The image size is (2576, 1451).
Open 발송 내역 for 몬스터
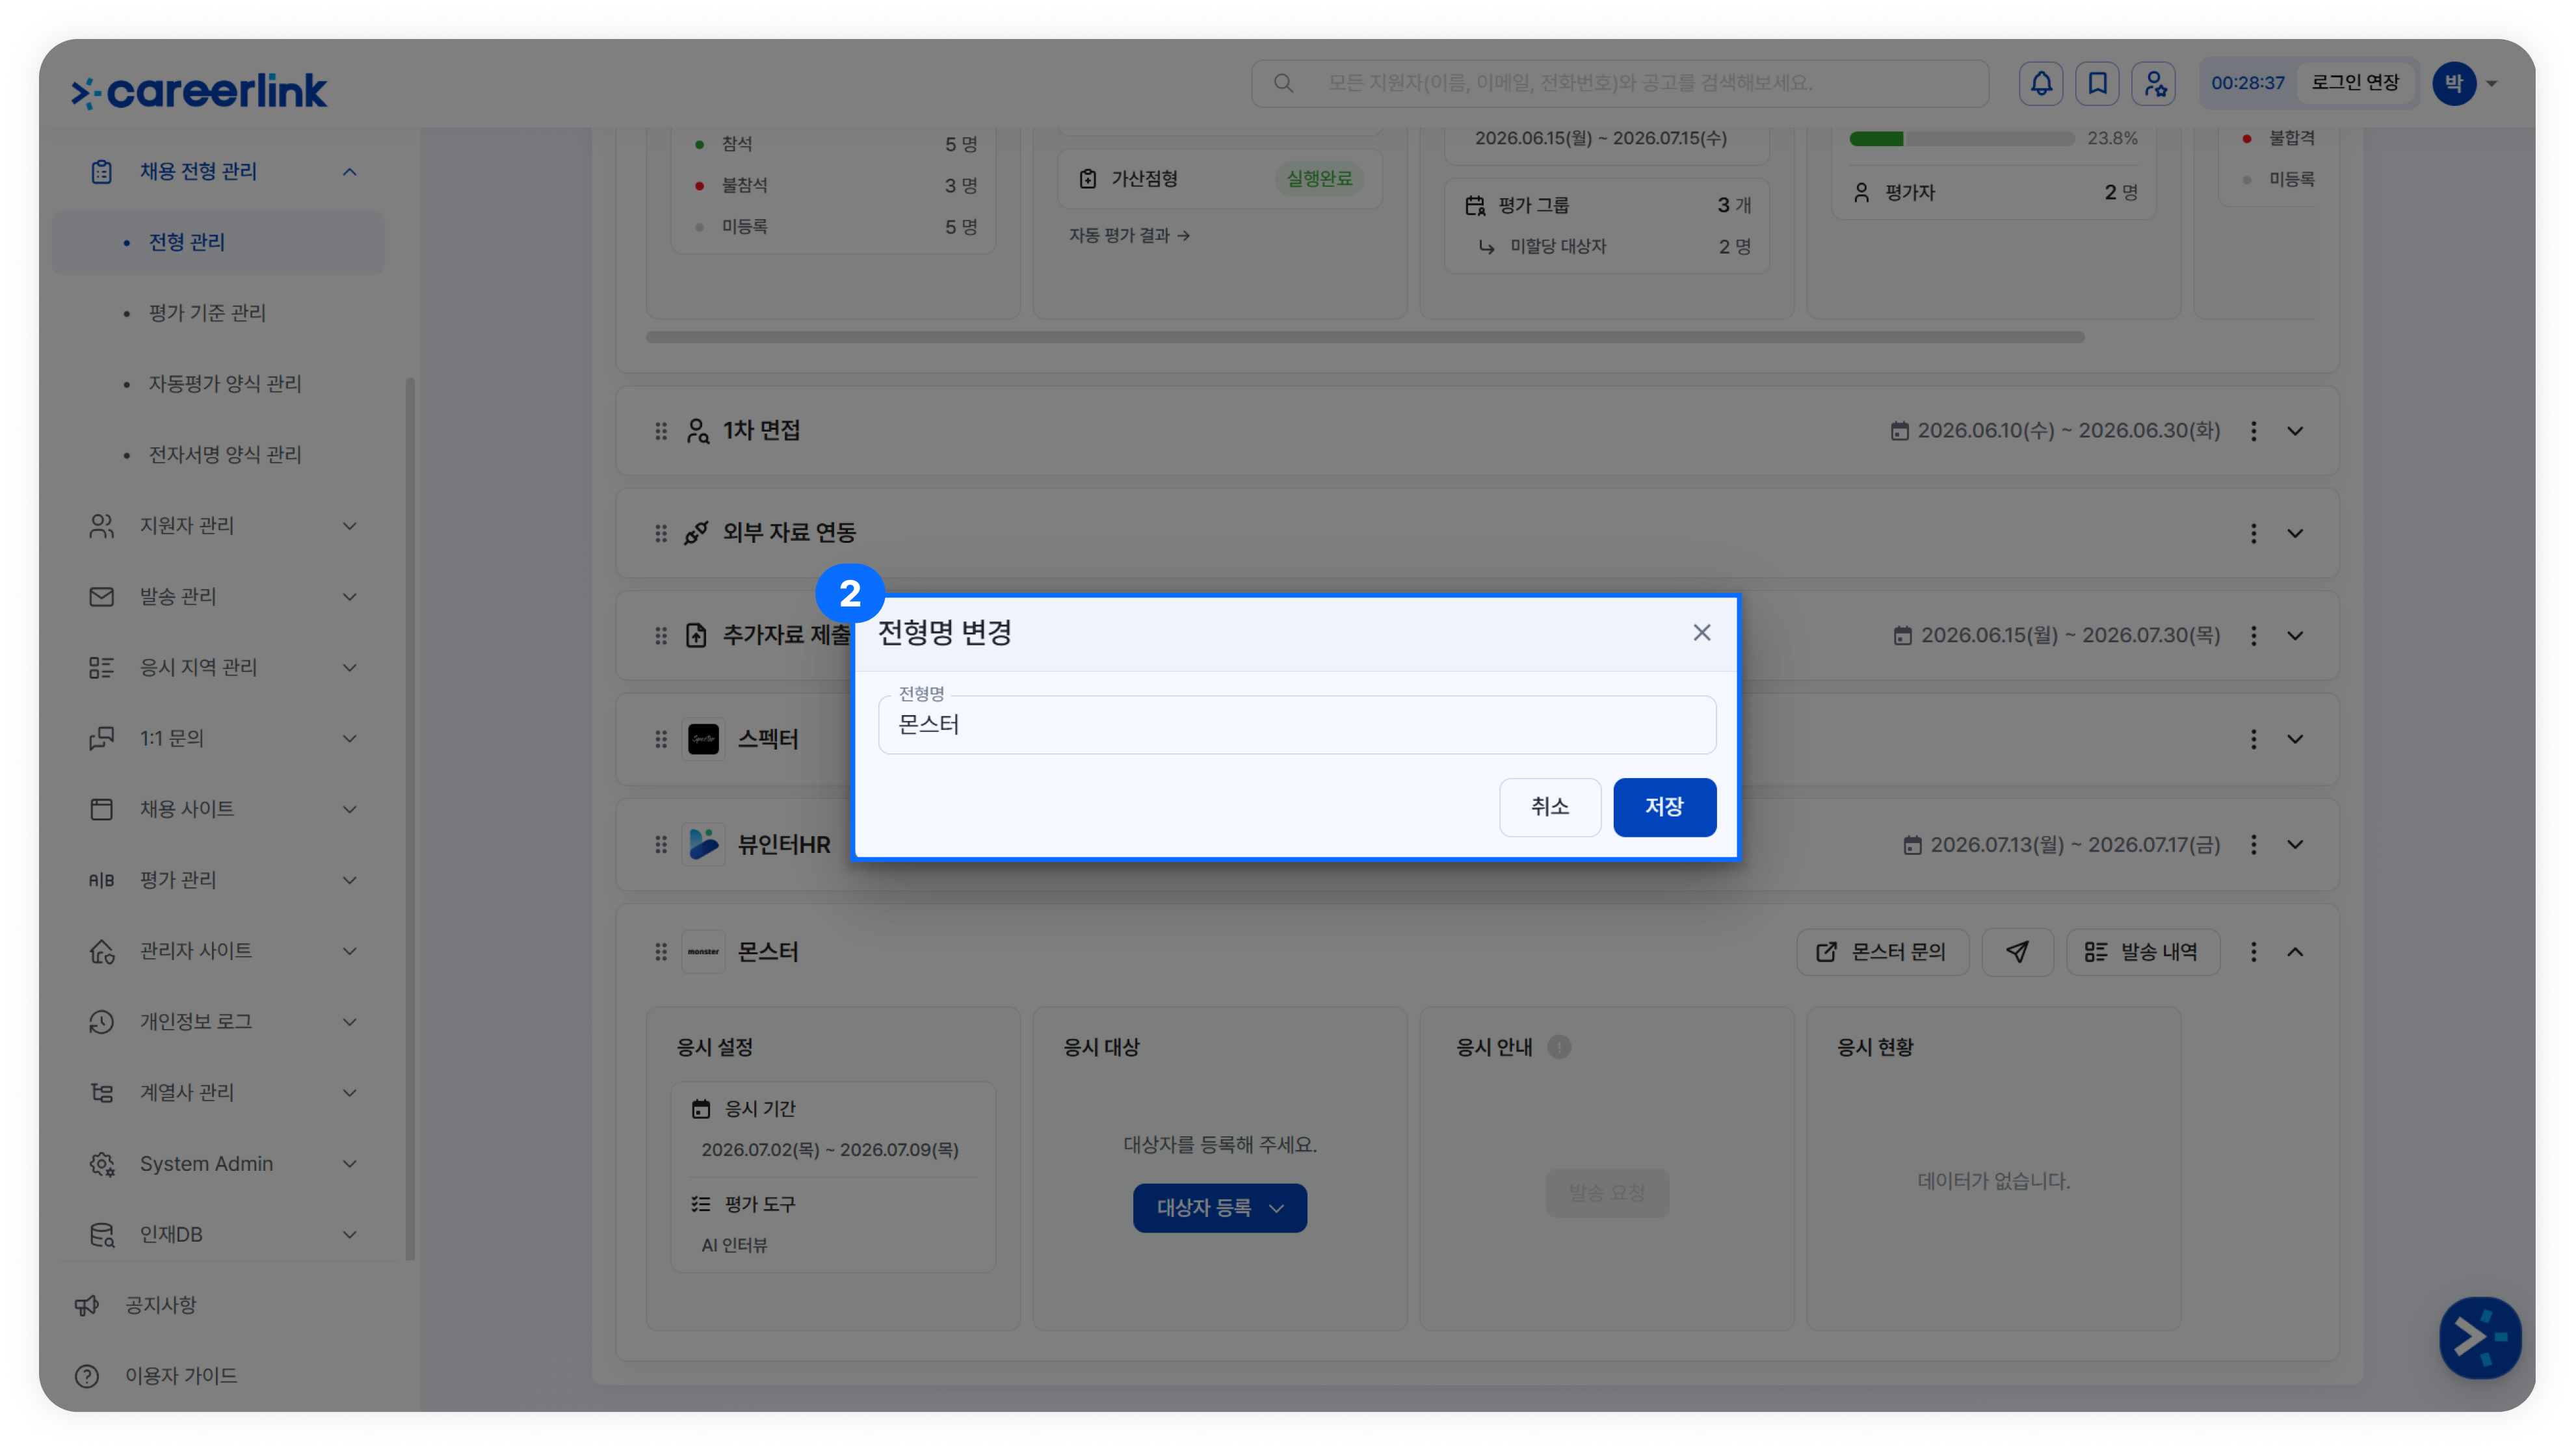[2143, 952]
